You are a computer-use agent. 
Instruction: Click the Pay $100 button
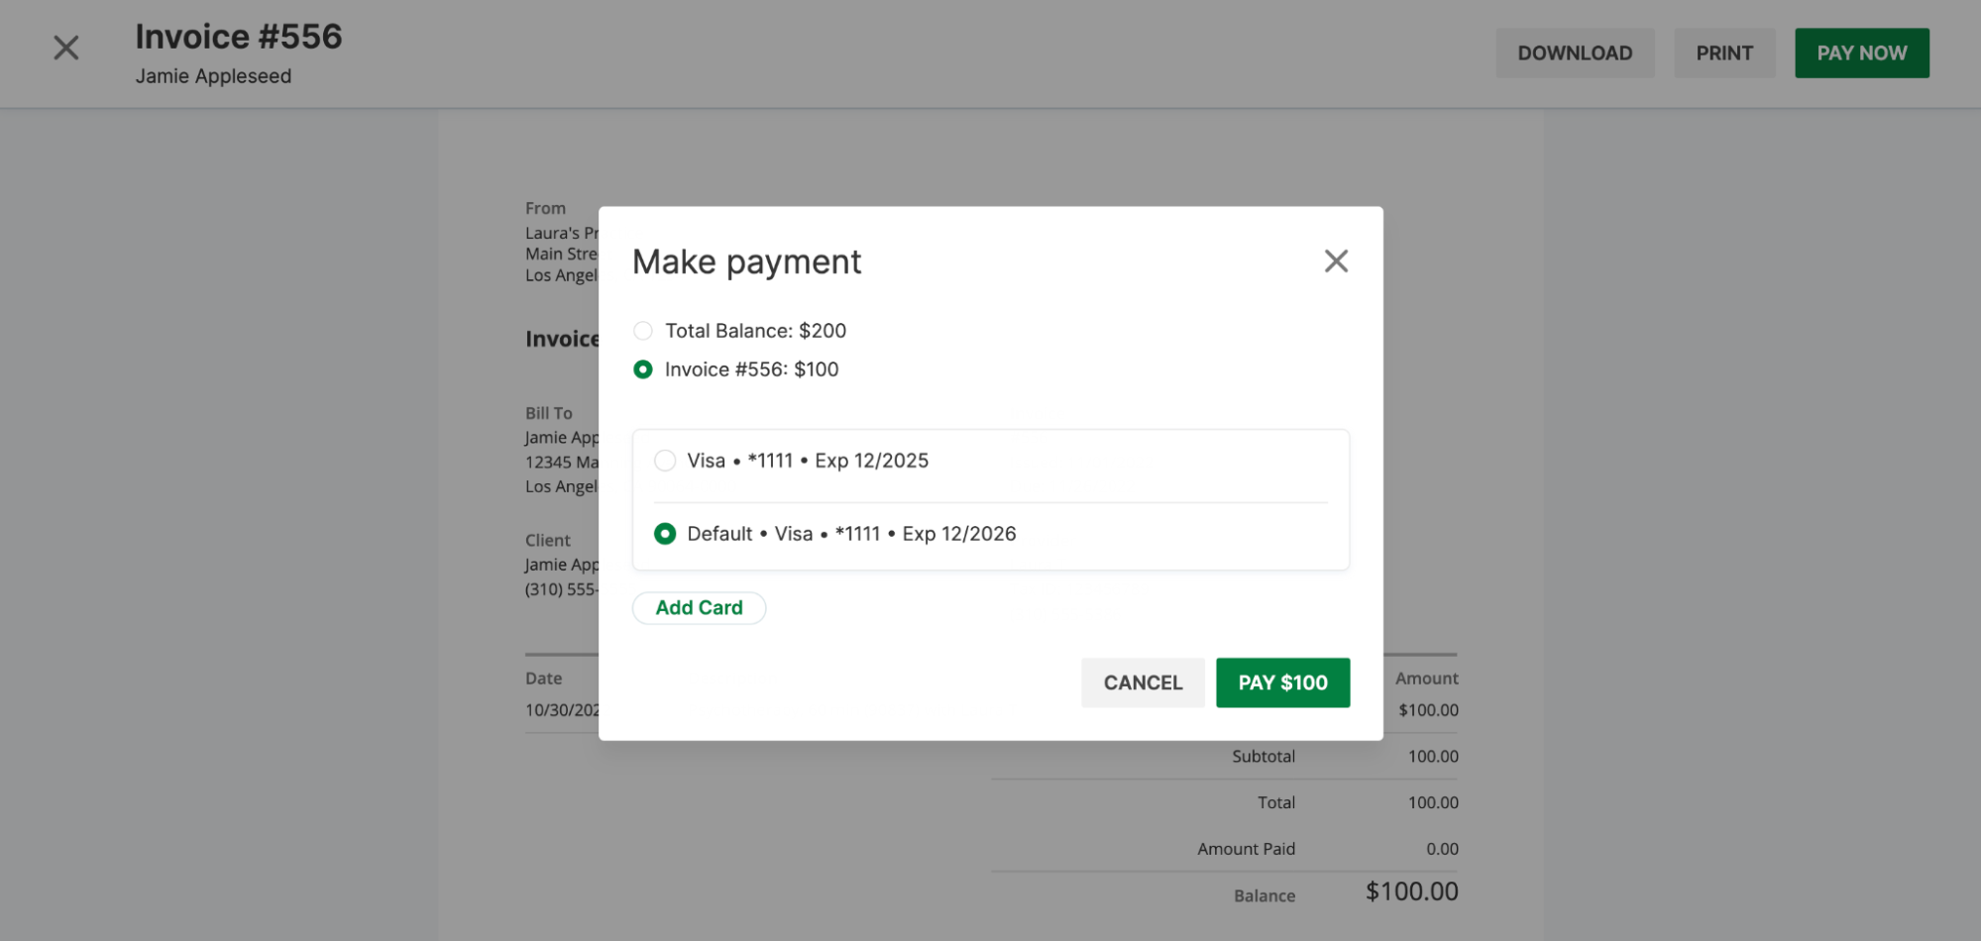click(1282, 682)
